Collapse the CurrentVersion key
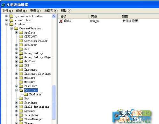 coord(11,28)
